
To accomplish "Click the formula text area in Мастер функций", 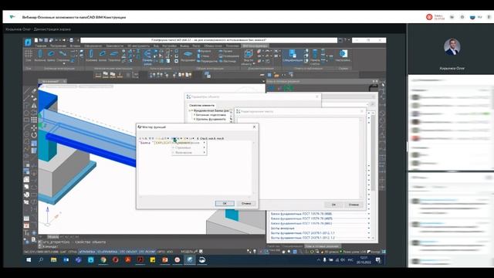I will (x=195, y=168).
